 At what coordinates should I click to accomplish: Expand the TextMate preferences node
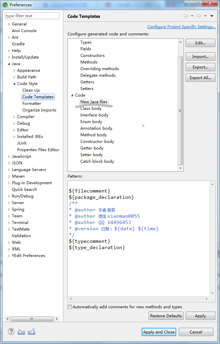(9, 229)
